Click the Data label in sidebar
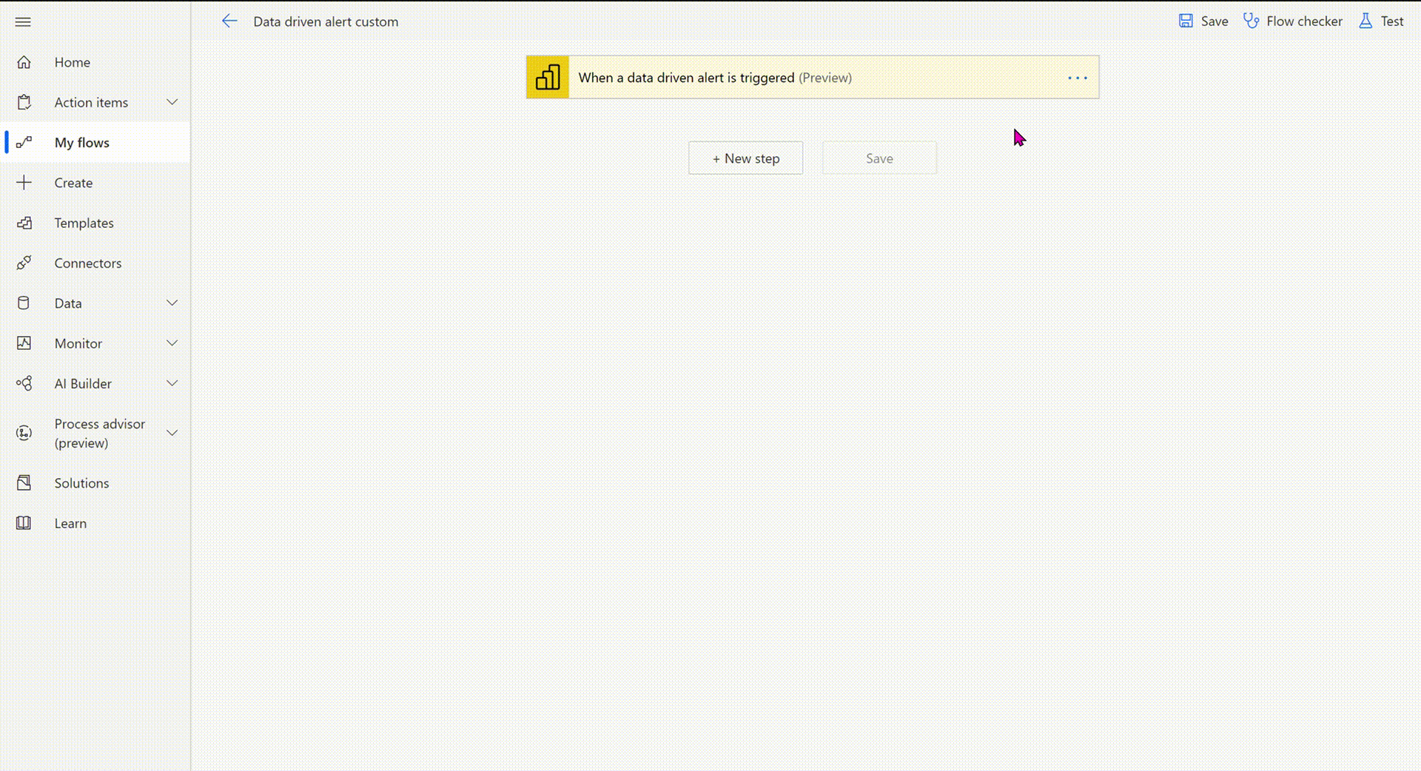This screenshot has height=771, width=1421. [68, 303]
